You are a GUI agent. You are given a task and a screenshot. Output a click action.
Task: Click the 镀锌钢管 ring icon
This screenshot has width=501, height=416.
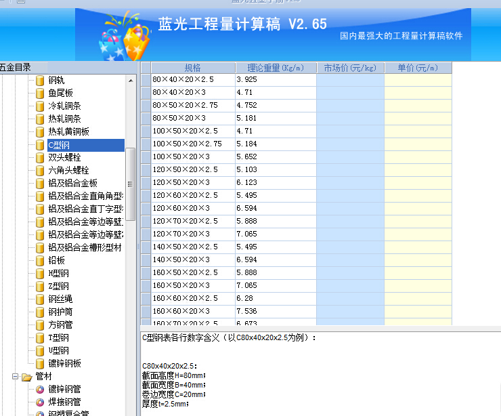(40, 390)
